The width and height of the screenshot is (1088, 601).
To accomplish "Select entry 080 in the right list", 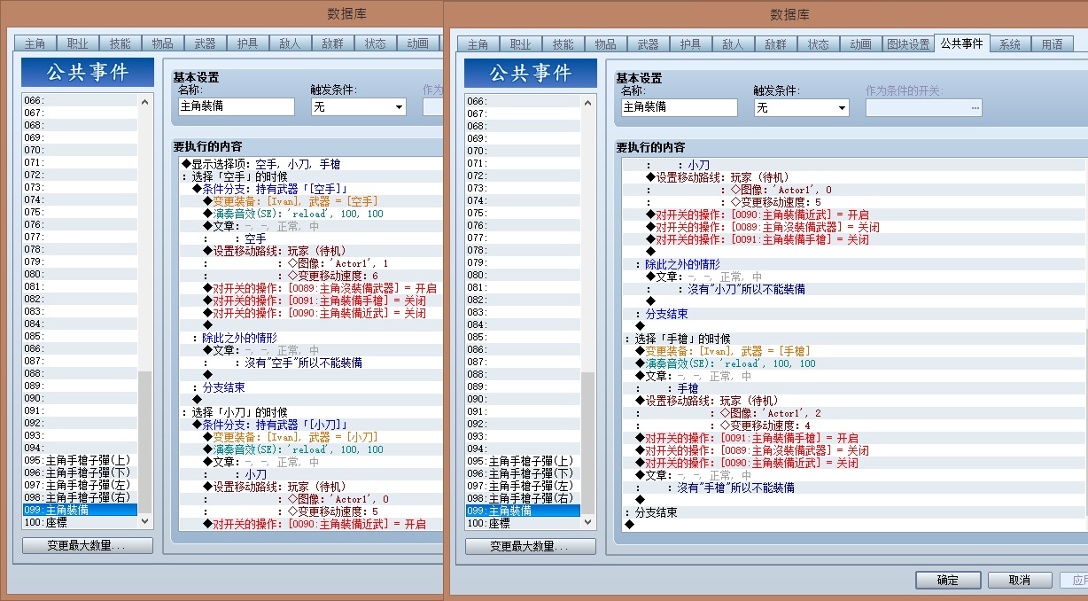I will [524, 275].
